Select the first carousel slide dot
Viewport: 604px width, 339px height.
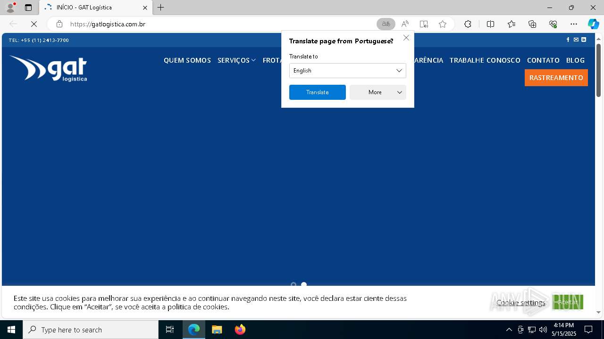[x=294, y=284]
